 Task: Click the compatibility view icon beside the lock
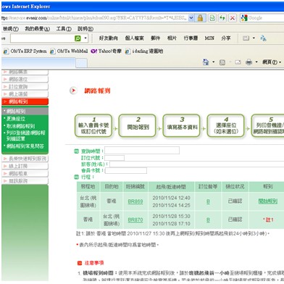coord(212,18)
